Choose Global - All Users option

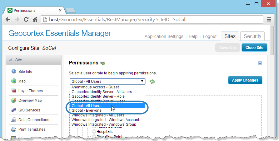pos(107,106)
